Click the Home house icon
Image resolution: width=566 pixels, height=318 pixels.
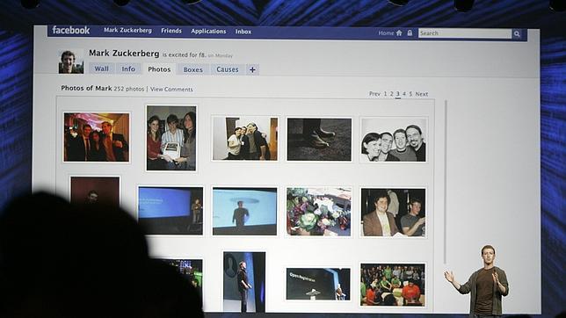(x=399, y=33)
